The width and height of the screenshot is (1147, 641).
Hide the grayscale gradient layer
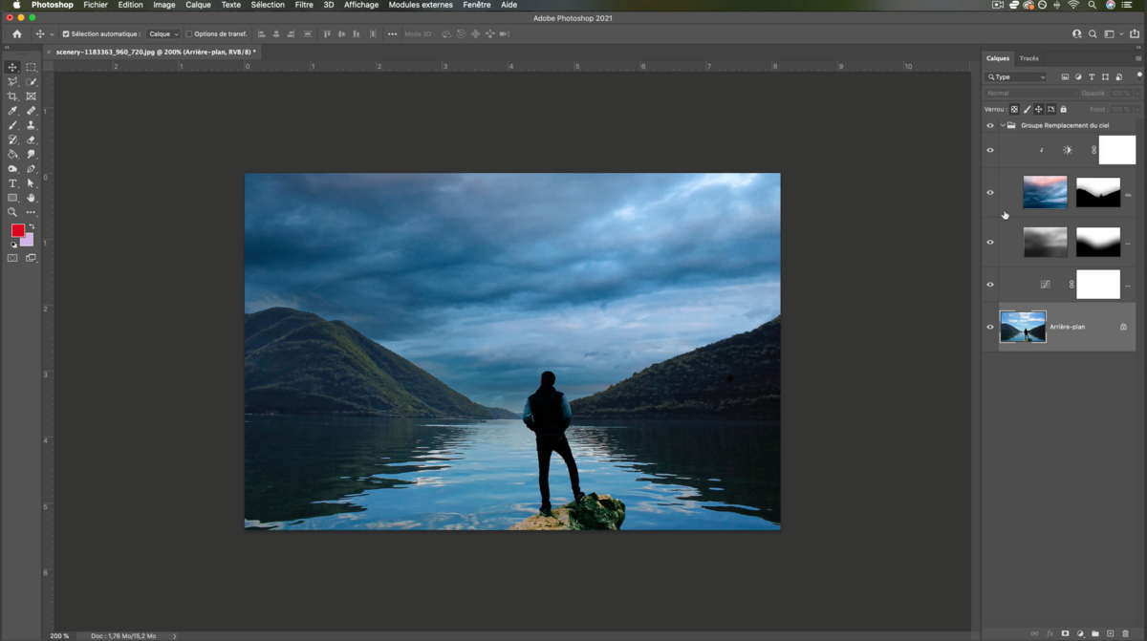[x=990, y=242]
